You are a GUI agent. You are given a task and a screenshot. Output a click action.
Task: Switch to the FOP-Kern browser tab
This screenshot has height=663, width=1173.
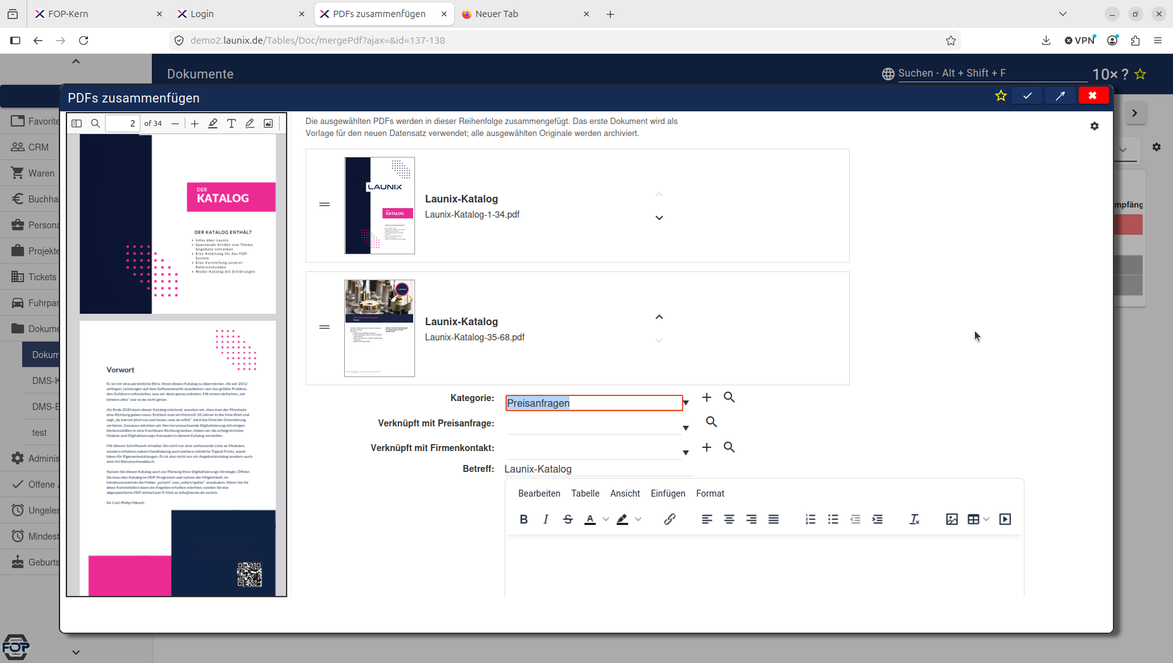[x=98, y=14]
